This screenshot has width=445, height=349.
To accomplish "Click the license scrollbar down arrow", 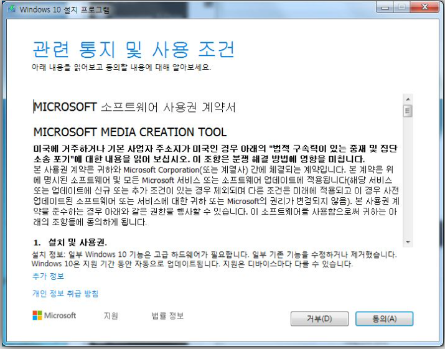I will (x=408, y=242).
